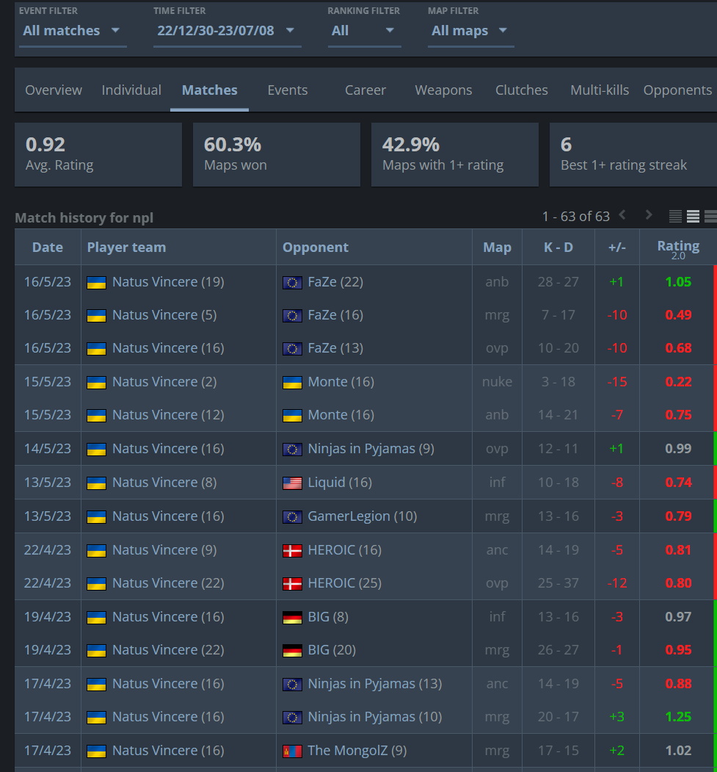The height and width of the screenshot is (772, 717).
Task: Open the FaZe (22) opponent link
Action: (335, 282)
